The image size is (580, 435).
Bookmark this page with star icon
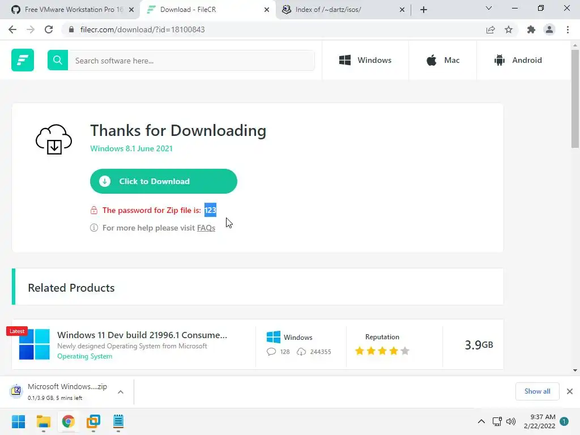(509, 29)
